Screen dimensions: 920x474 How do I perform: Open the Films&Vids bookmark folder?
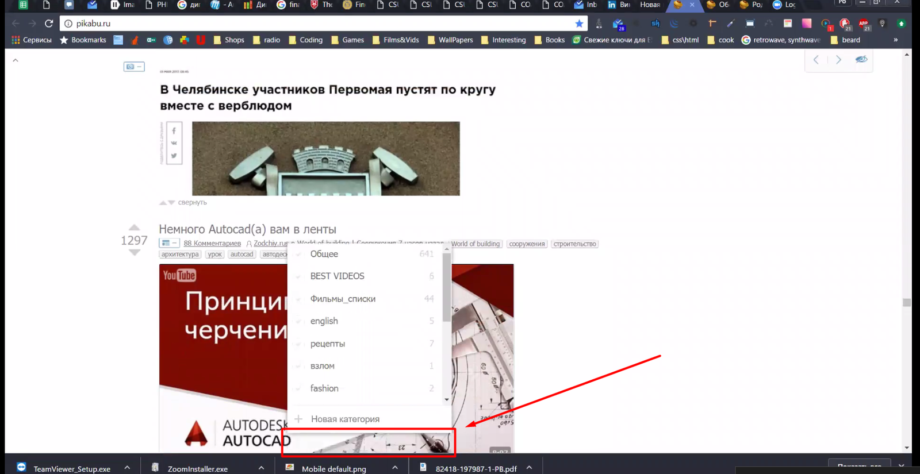click(396, 40)
